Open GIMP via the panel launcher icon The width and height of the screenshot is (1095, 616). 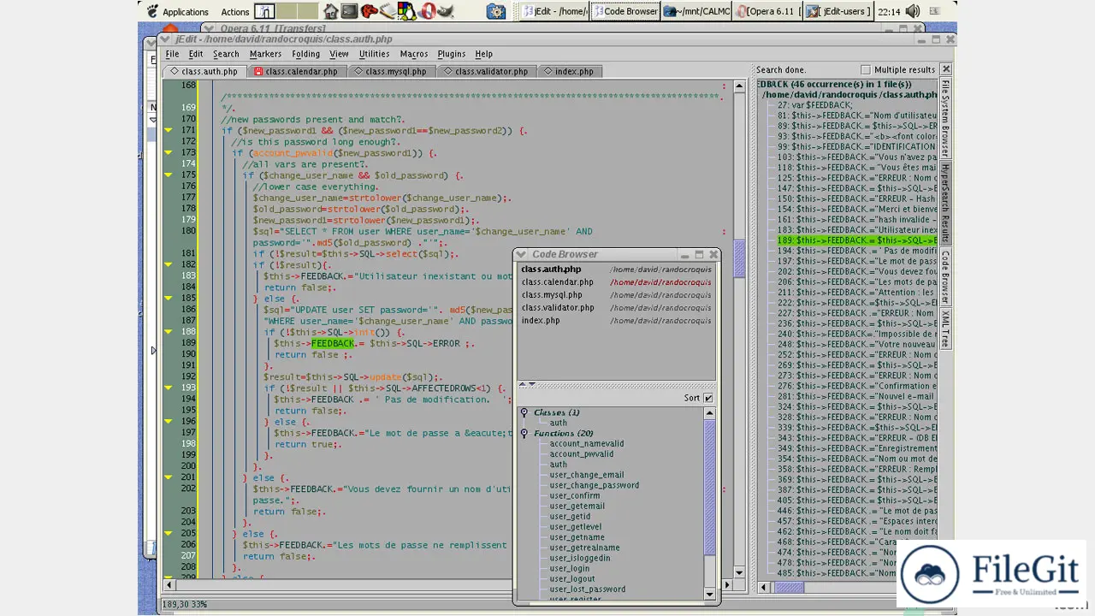pyautogui.click(x=447, y=11)
